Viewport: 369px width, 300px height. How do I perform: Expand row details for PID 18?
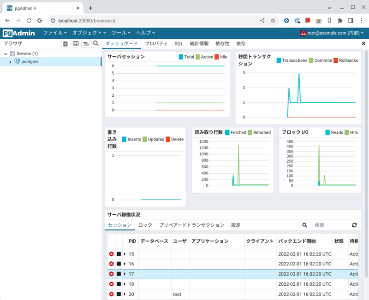click(x=125, y=284)
